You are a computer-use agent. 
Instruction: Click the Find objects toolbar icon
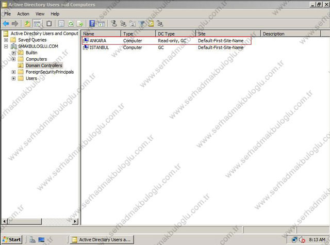(151, 24)
